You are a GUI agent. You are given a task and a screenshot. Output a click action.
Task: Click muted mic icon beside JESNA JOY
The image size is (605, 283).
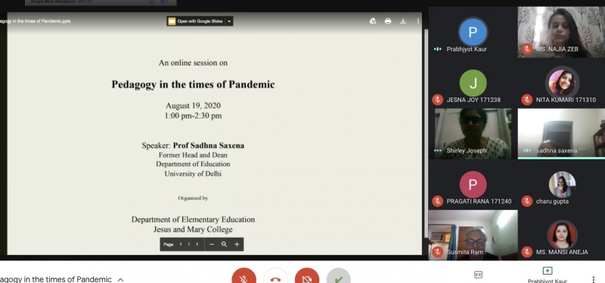[437, 100]
